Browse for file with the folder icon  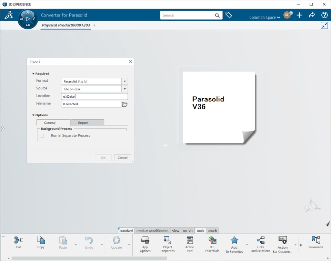tap(125, 104)
